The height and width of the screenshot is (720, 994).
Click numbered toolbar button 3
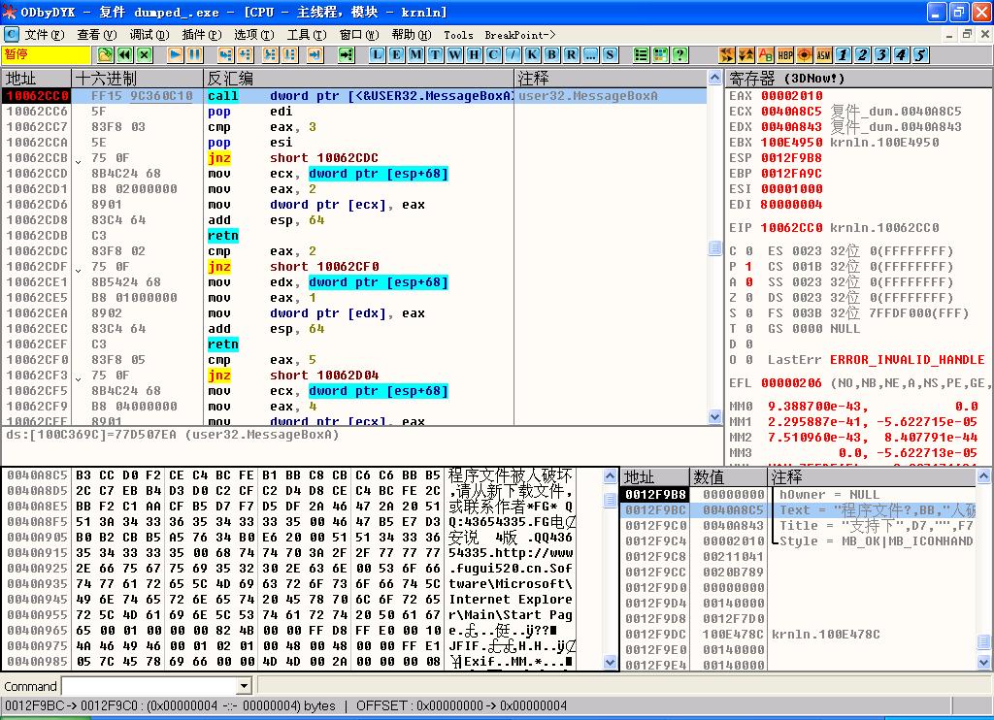click(x=881, y=55)
